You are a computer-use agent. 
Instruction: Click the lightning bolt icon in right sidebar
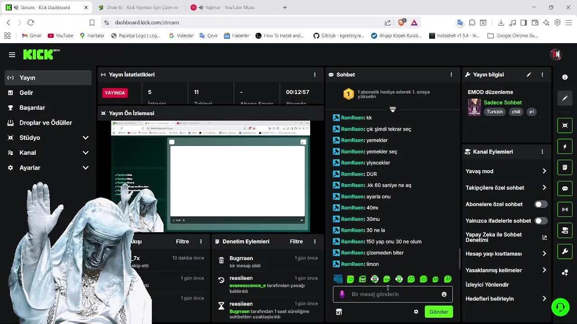coord(565,147)
